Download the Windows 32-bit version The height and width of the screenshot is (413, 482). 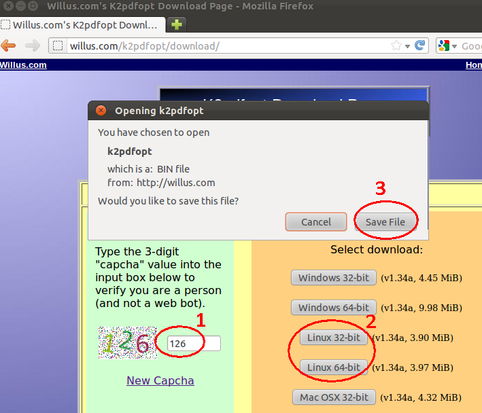point(334,278)
